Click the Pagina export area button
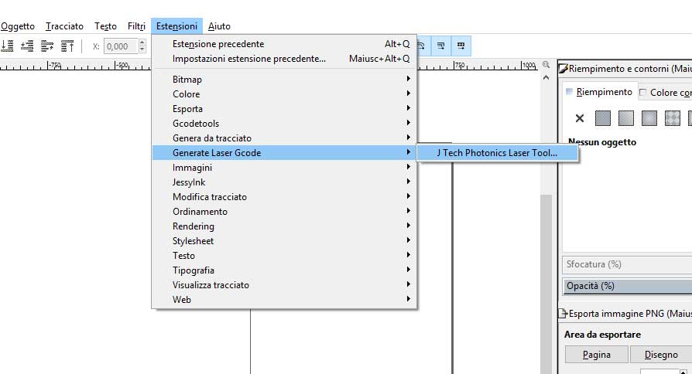692x374 pixels. 597,355
